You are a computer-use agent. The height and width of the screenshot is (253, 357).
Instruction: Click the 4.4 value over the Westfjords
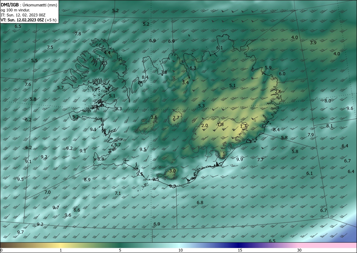107,52
